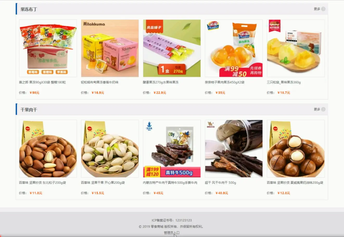Open 更多 link in 果冻布丁 section
This screenshot has height=237, width=344.
(x=317, y=9)
